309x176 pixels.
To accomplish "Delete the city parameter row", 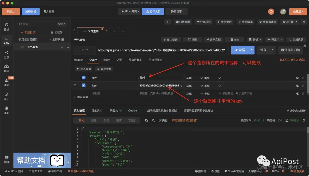I will click(x=303, y=78).
